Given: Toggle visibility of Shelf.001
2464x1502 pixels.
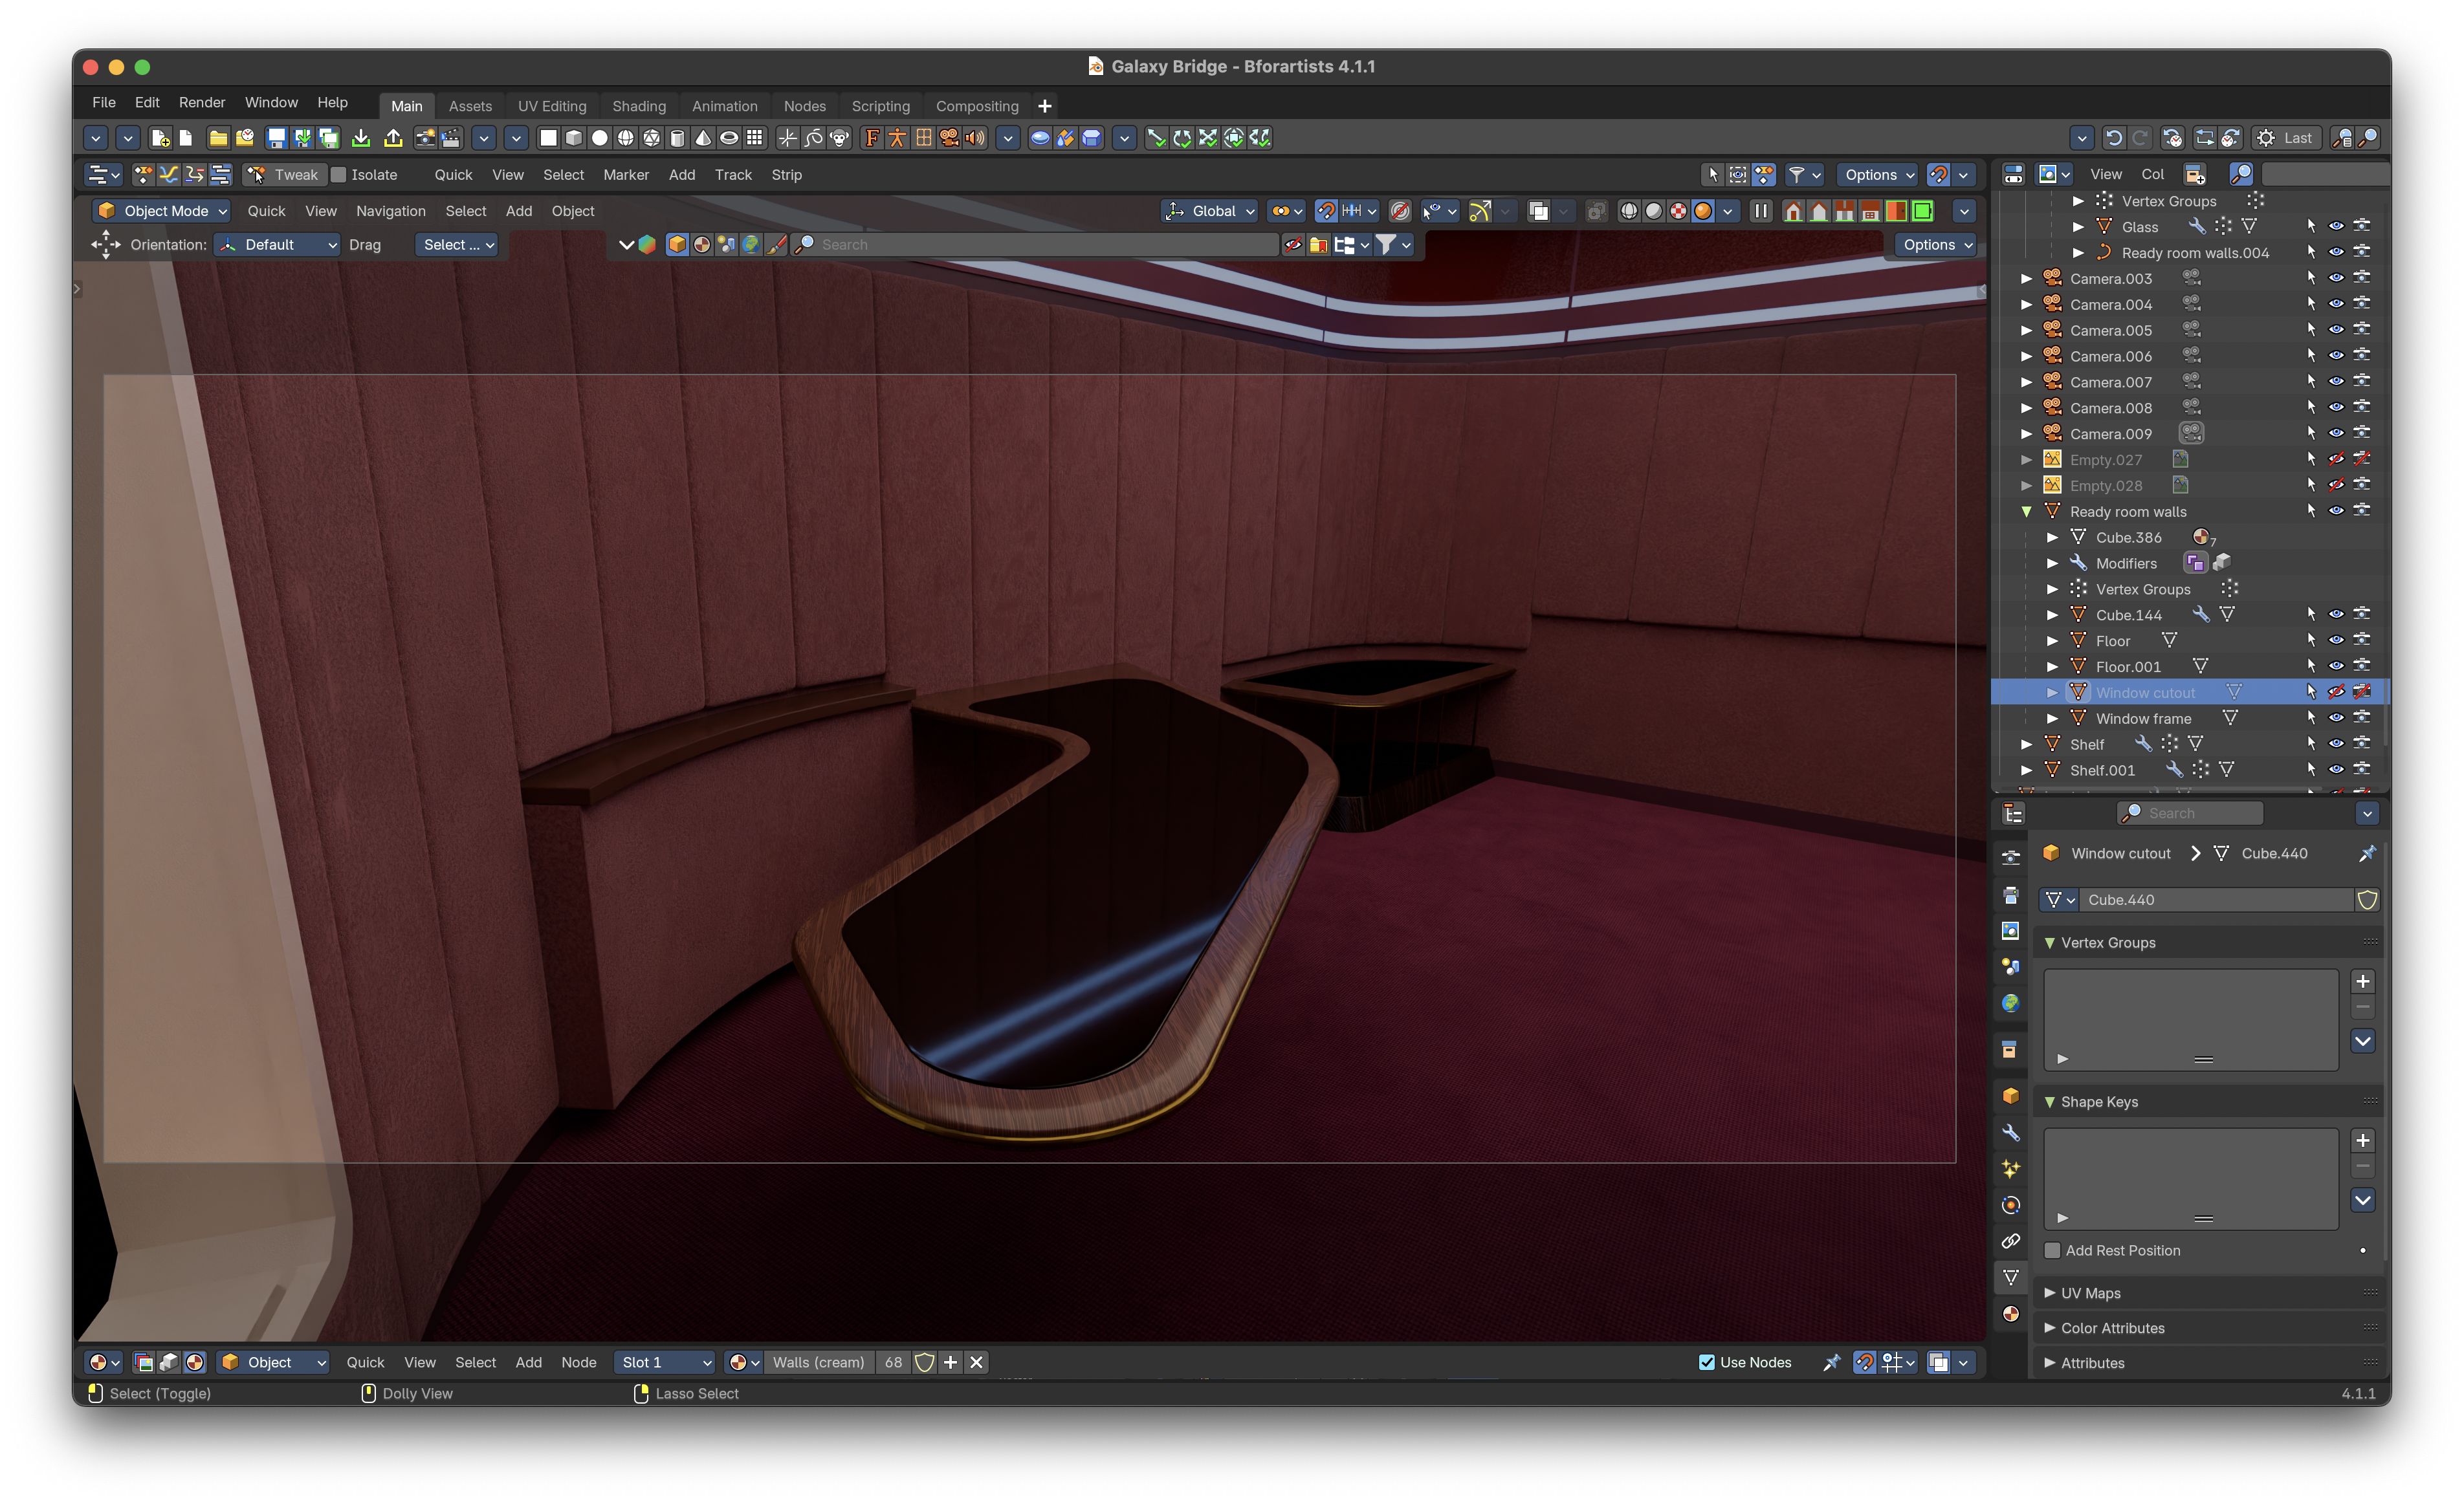Looking at the screenshot, I should (x=2336, y=770).
